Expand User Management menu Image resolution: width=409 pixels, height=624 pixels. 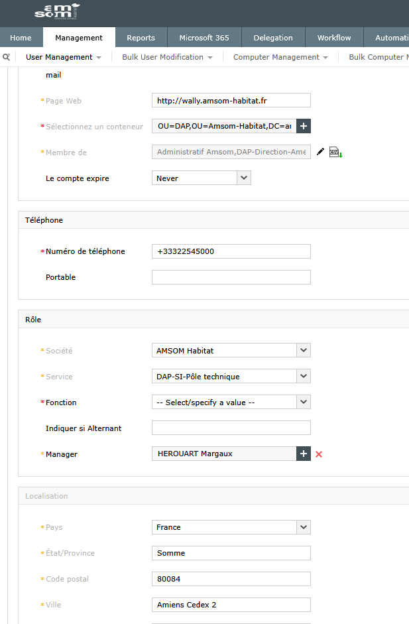tap(63, 57)
